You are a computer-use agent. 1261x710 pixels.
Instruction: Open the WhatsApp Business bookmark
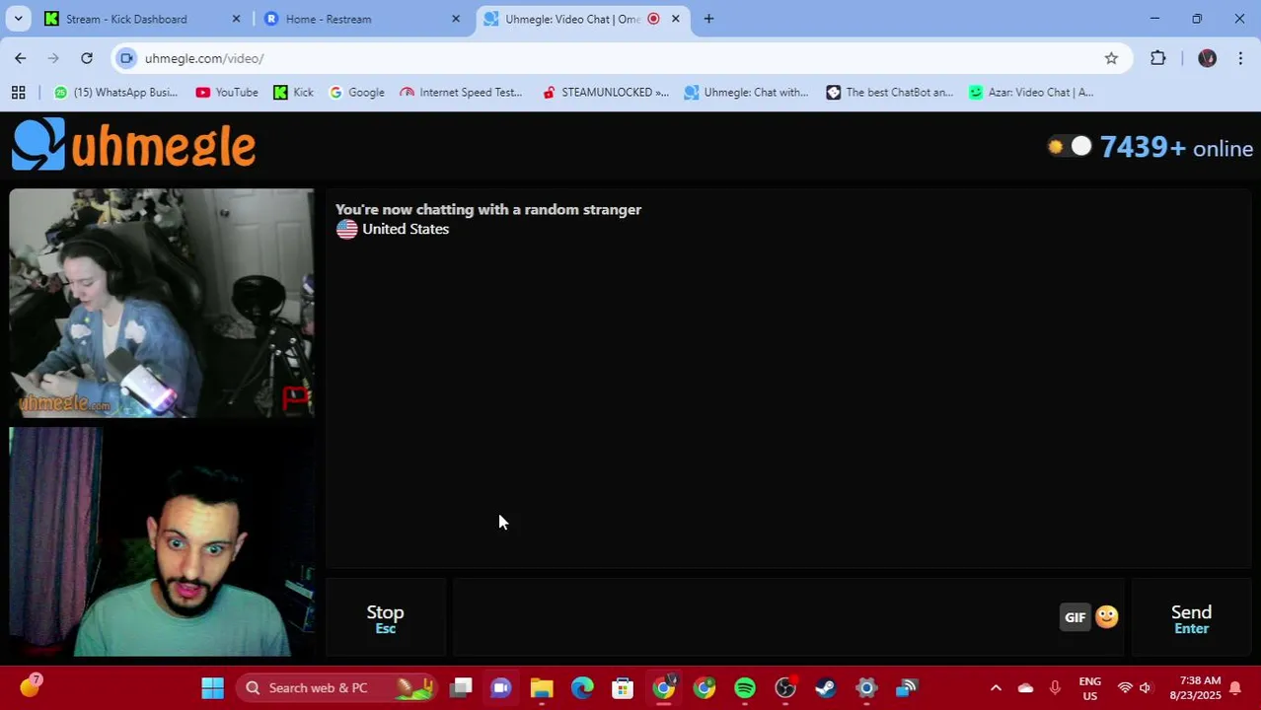116,92
